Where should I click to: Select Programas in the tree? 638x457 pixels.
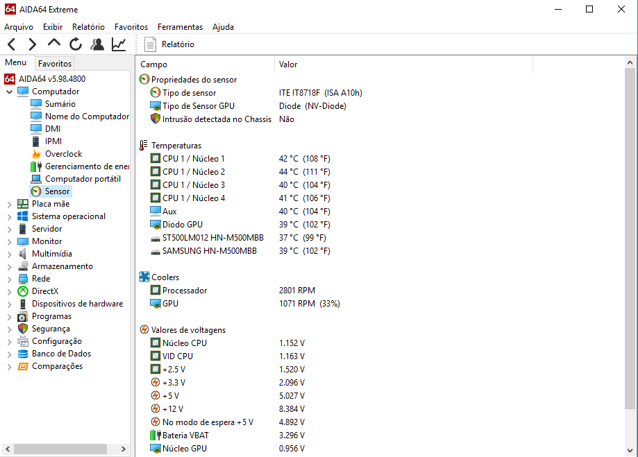[51, 316]
